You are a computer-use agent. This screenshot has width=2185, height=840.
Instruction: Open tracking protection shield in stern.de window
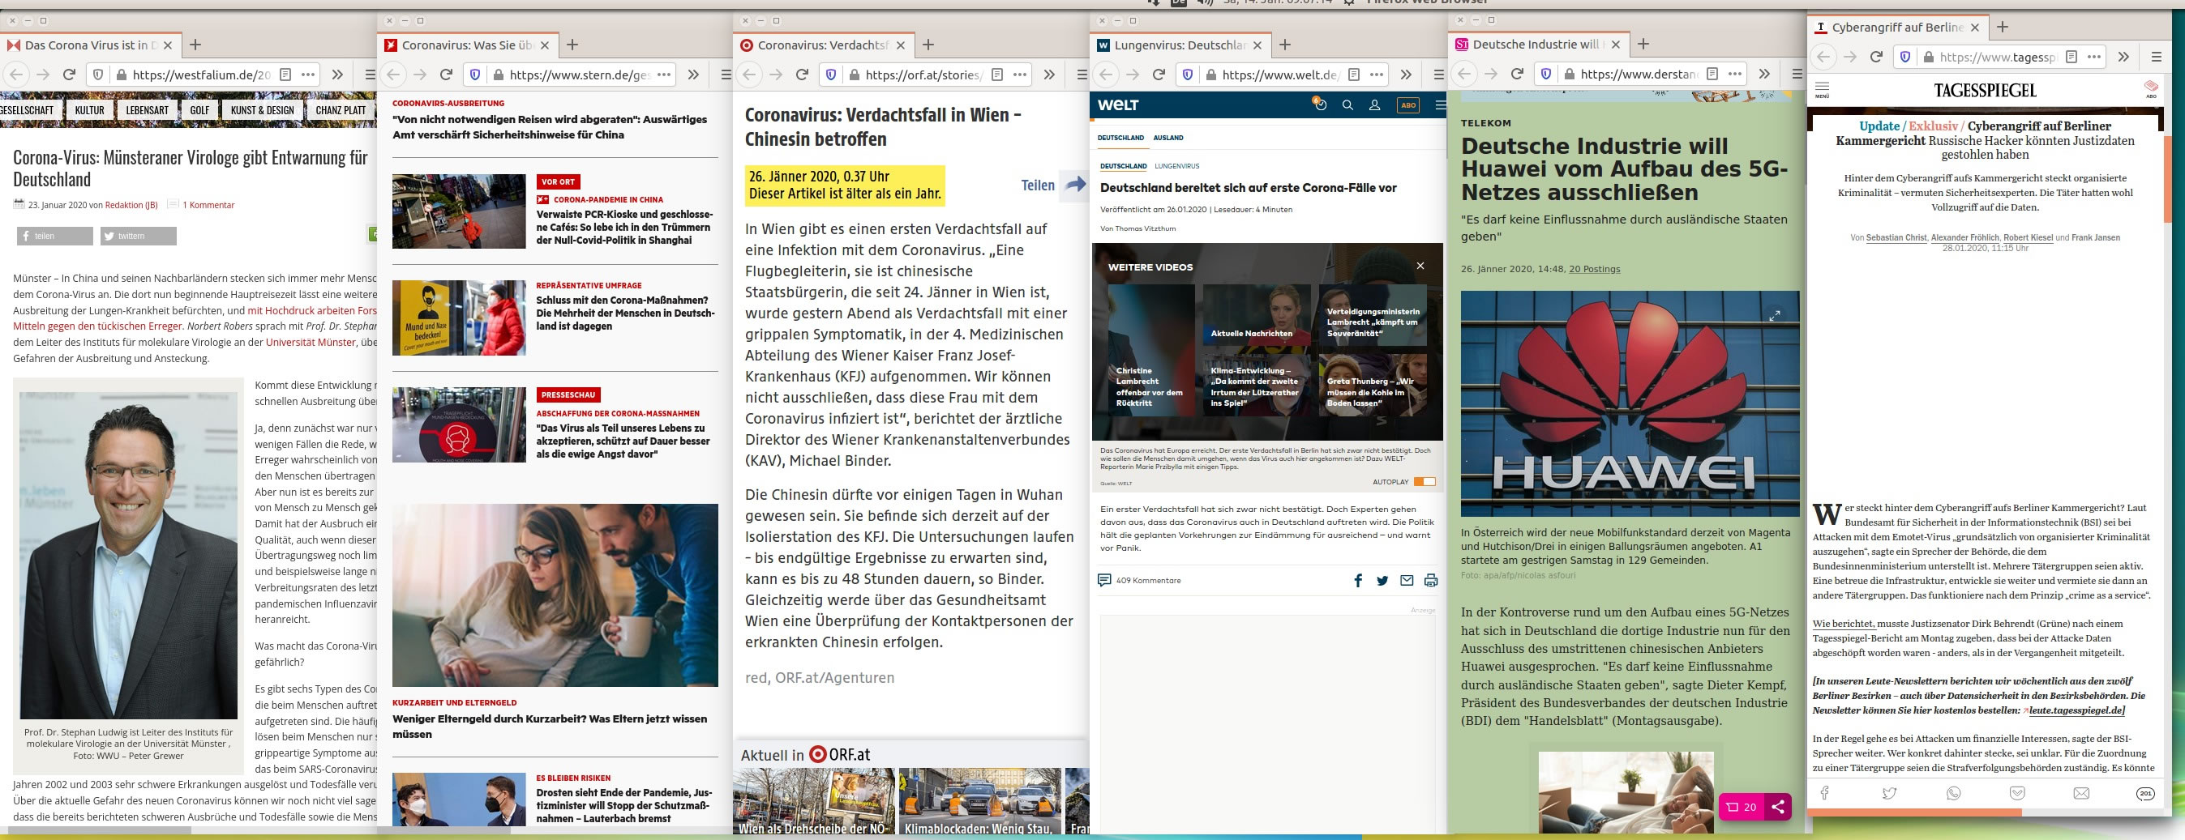(x=475, y=75)
